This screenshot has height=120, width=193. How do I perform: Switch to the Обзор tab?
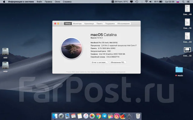click(x=68, y=23)
